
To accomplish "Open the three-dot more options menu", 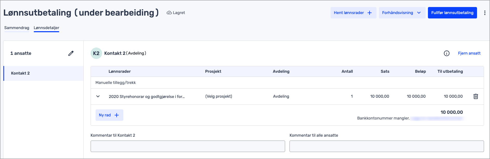I will coord(485,13).
